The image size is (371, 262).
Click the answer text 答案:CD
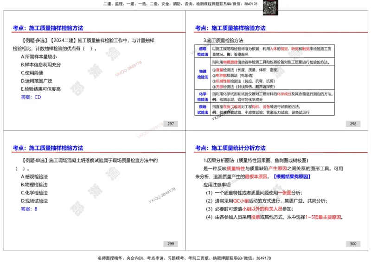click(x=31, y=97)
